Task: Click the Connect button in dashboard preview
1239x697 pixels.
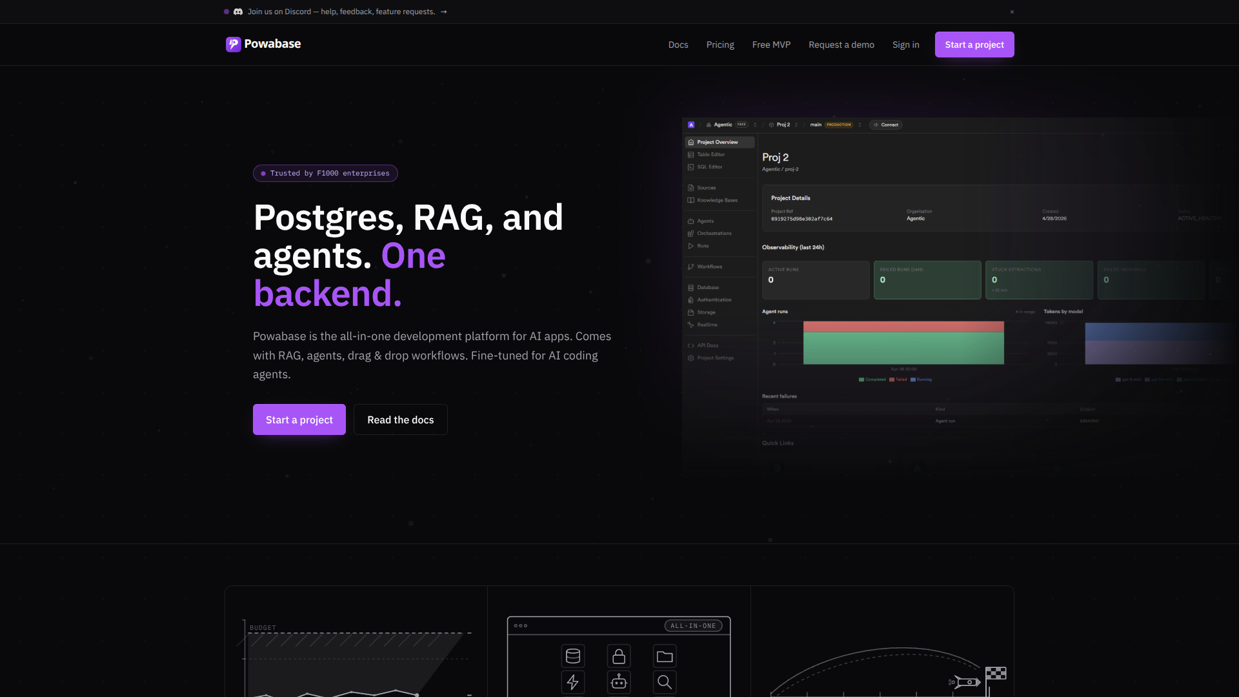Action: coord(886,125)
